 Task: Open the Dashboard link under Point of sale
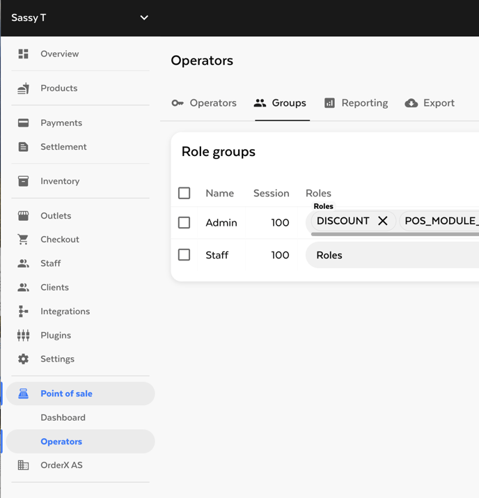pyautogui.click(x=63, y=417)
